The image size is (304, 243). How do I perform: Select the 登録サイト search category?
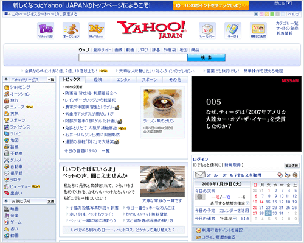click(x=102, y=49)
